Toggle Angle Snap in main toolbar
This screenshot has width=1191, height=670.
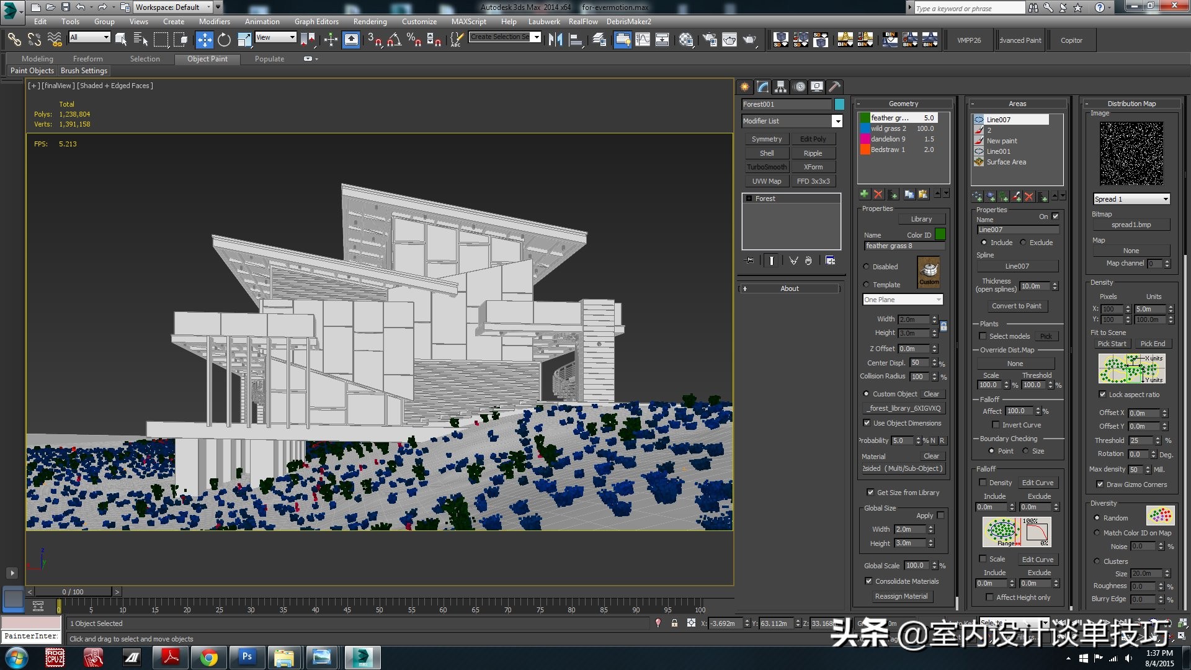[394, 40]
